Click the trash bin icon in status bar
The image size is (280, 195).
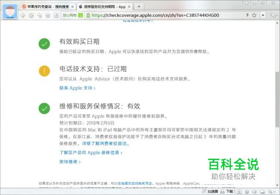[x=247, y=192]
